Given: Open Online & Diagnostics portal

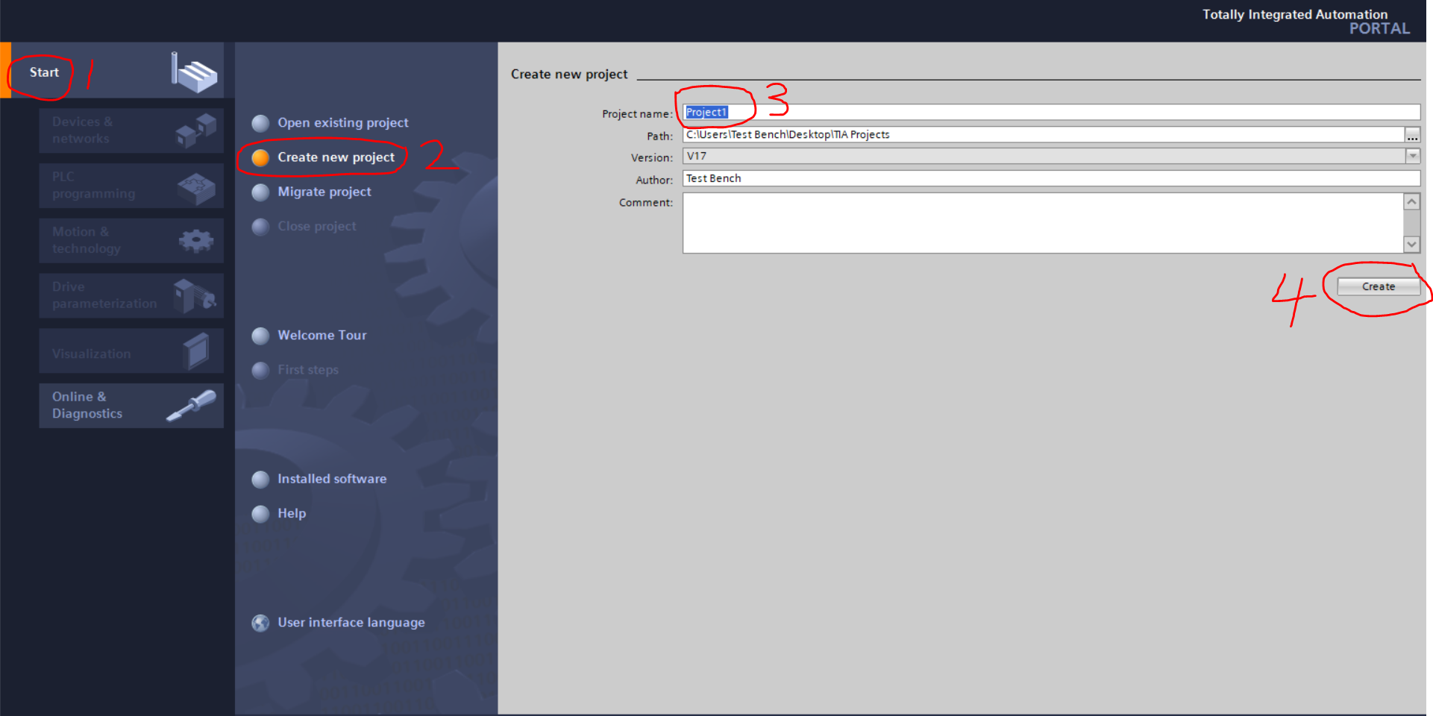Looking at the screenshot, I should point(131,406).
